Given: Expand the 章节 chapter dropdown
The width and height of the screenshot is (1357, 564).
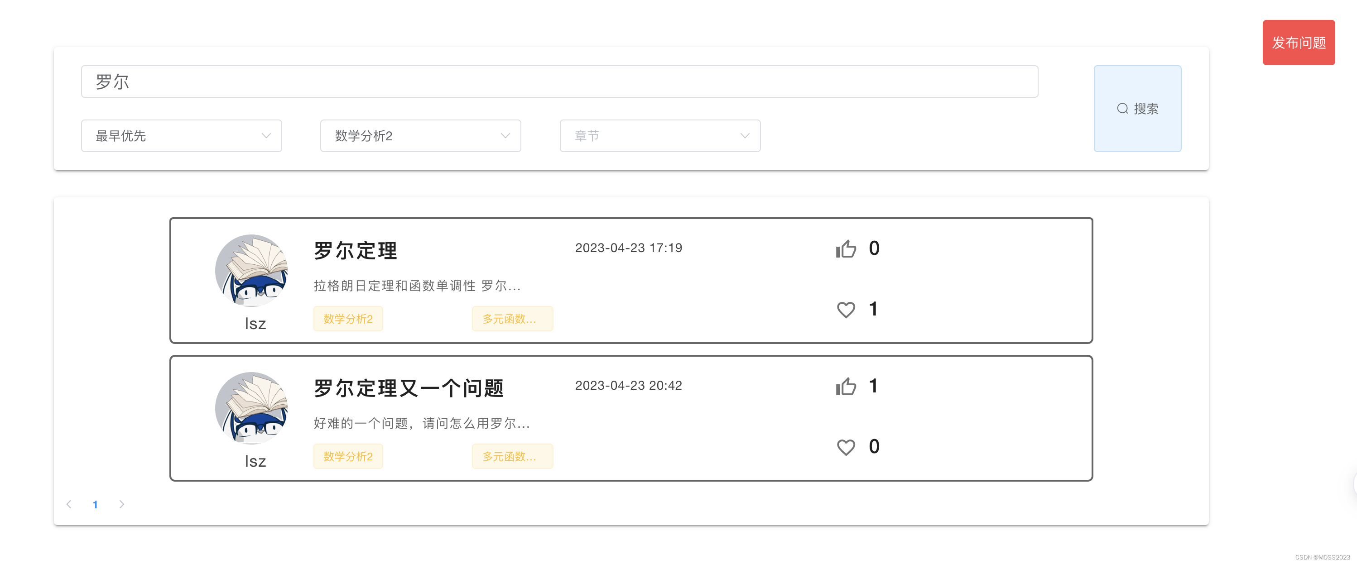Looking at the screenshot, I should tap(659, 136).
